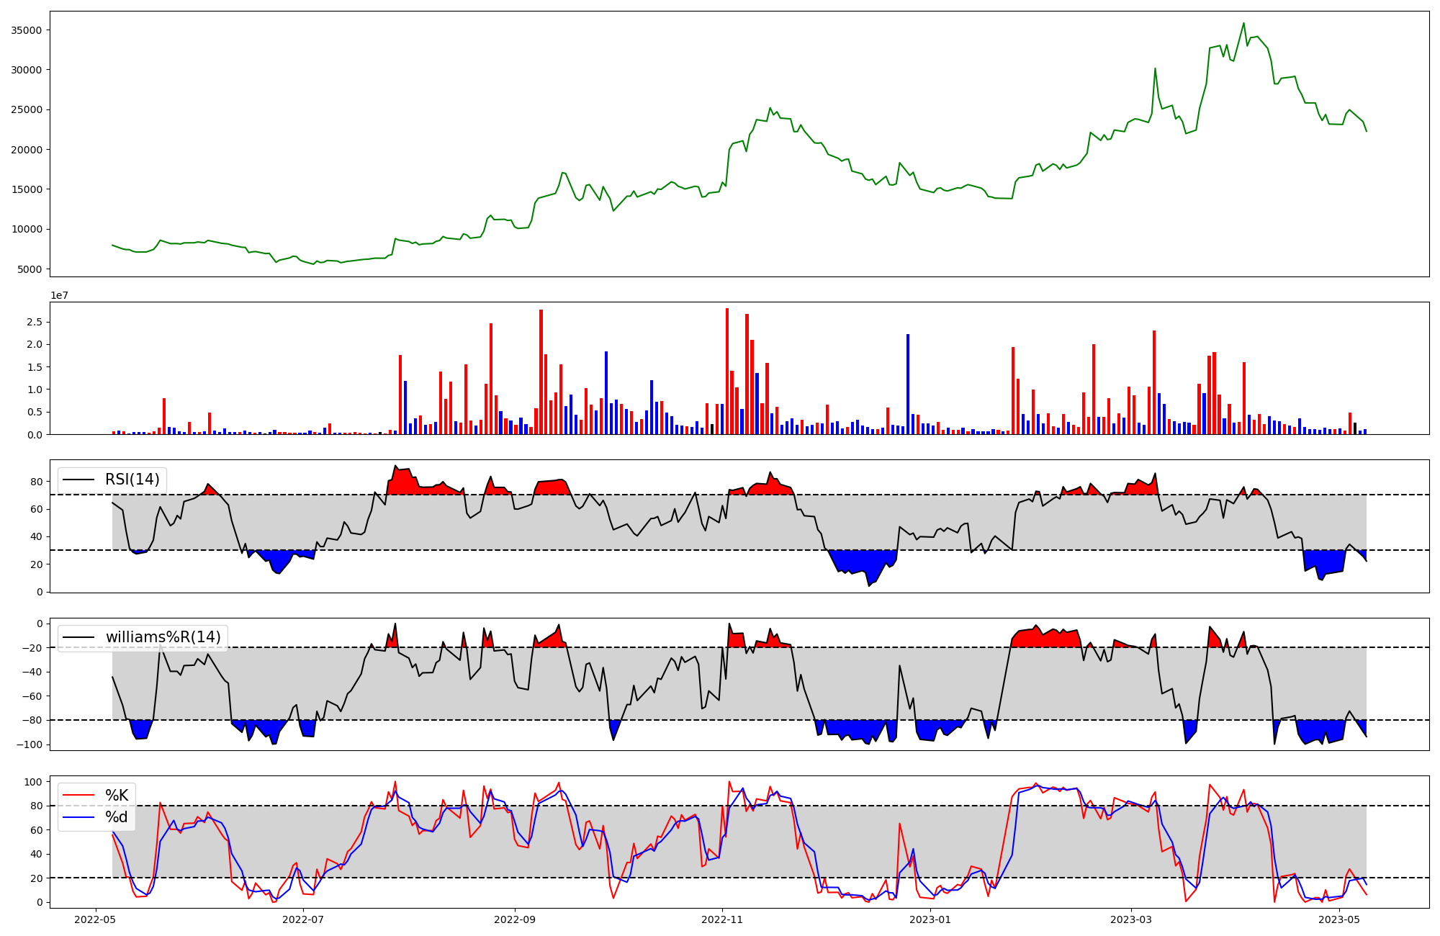Image resolution: width=1440 pixels, height=936 pixels.
Task: Click the williams%R(14) legend text
Action: click(163, 637)
